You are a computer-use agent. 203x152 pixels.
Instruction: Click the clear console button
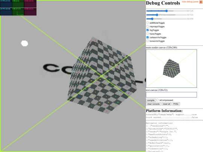point(153,104)
